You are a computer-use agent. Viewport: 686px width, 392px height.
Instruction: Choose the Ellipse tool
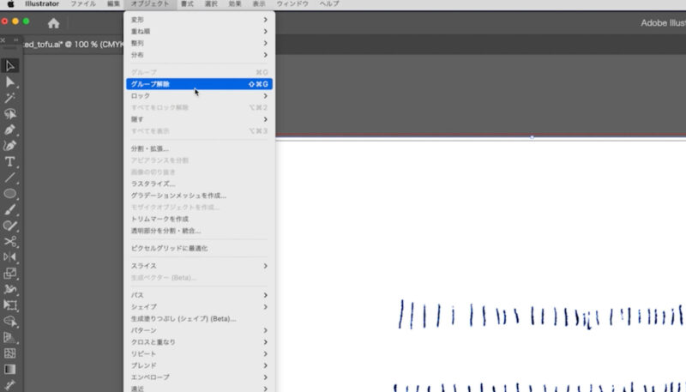tap(10, 193)
